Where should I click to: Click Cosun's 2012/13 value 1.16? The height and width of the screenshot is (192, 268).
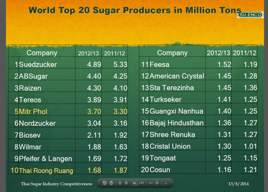(x=224, y=170)
